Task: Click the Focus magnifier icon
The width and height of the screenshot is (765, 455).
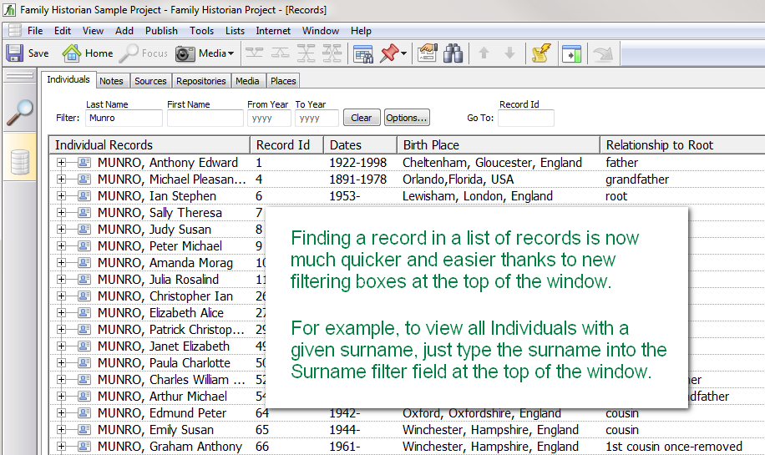Action: 129,53
